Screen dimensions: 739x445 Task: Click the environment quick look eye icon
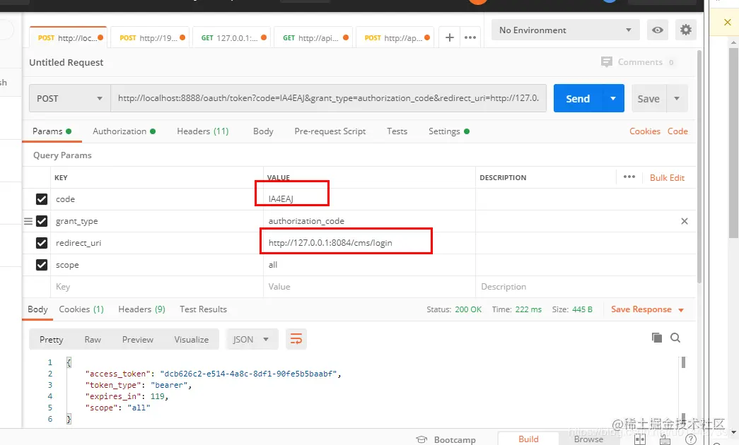click(658, 30)
